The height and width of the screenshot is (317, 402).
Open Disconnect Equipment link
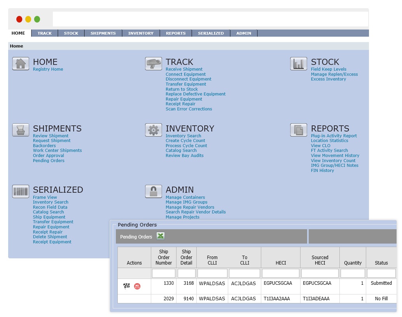pos(189,79)
